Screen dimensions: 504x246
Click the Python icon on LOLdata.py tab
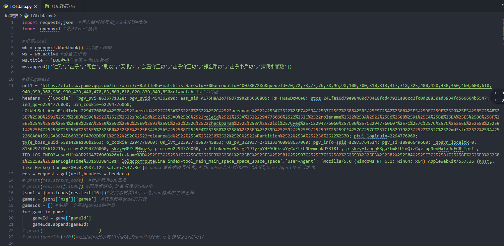click(6, 6)
